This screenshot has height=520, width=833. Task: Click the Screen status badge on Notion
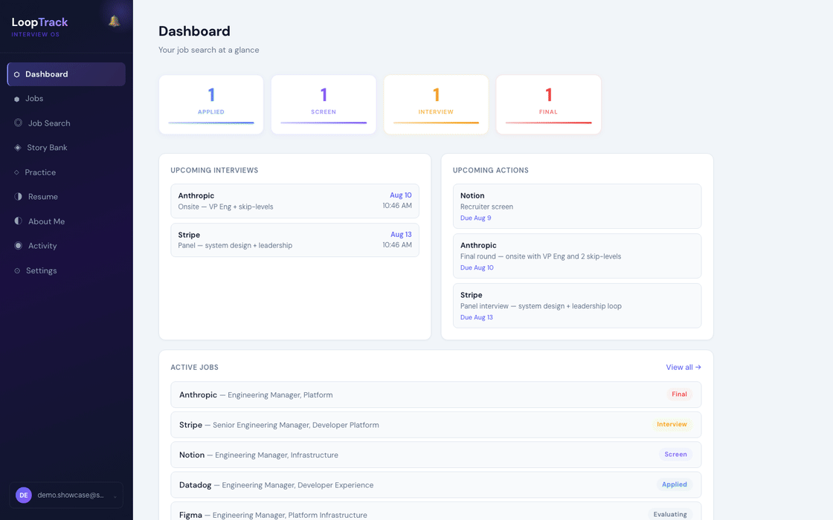pos(675,454)
